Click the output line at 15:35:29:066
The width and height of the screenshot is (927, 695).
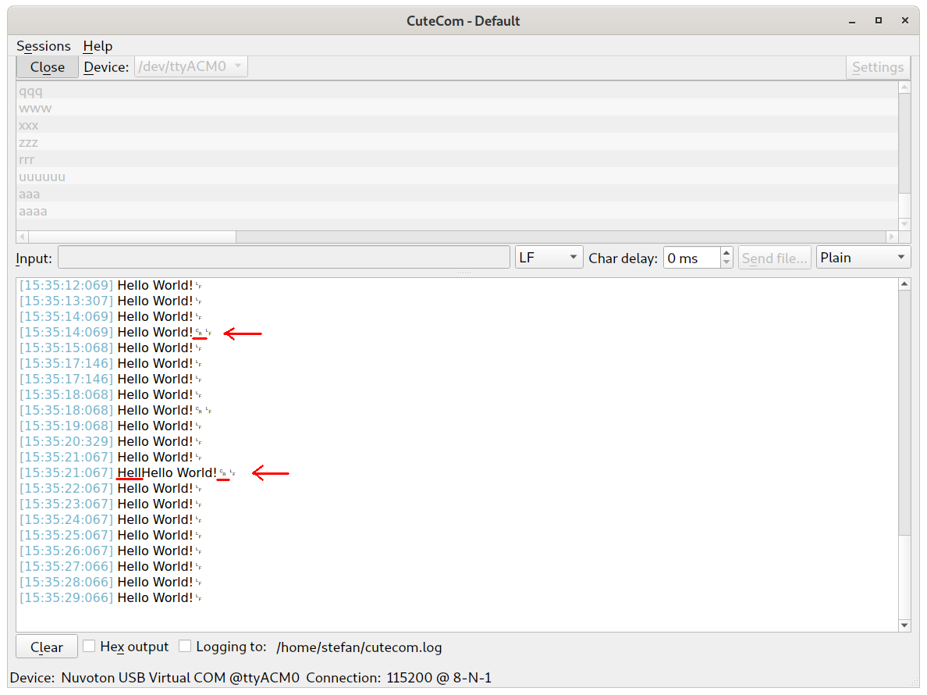111,597
